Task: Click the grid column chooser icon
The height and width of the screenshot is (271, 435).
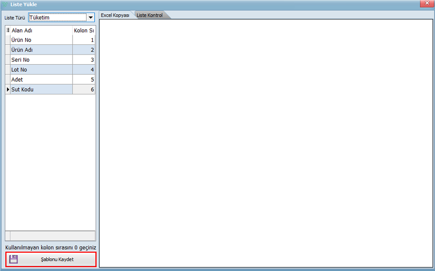Action: pyautogui.click(x=8, y=30)
